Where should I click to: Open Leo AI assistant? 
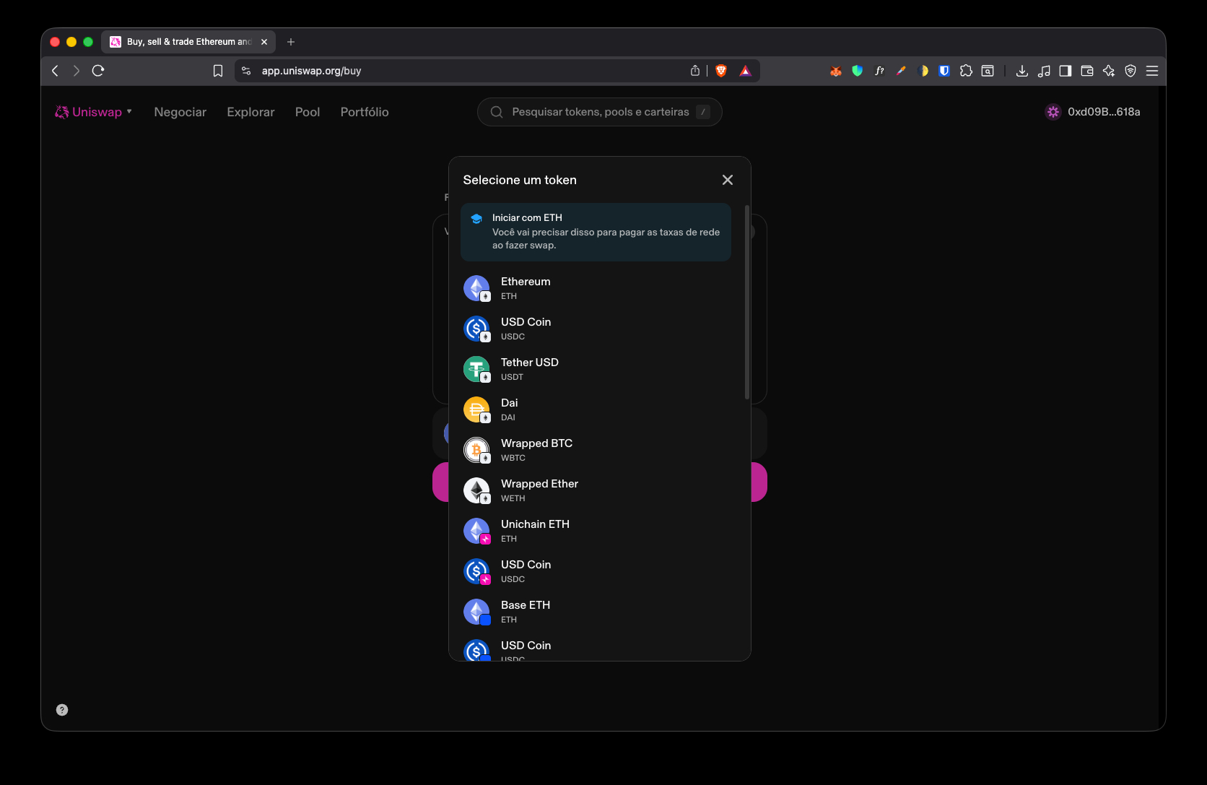click(1109, 71)
